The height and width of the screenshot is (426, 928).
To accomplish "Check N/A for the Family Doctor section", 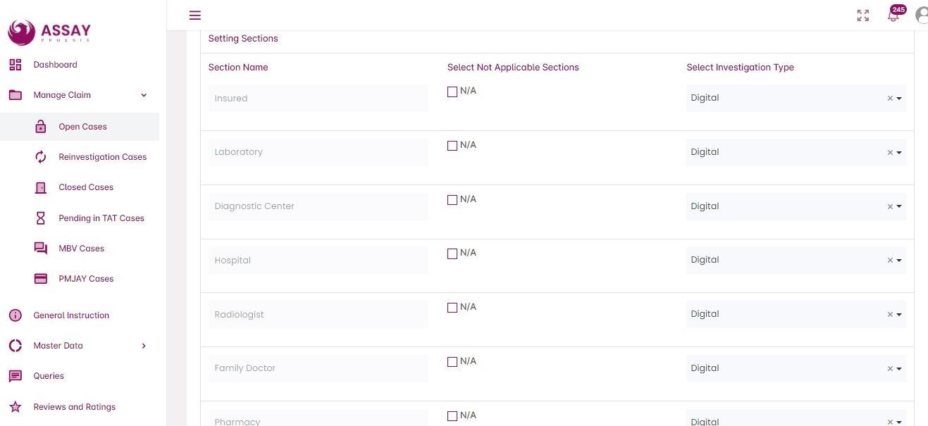I will pos(452,362).
